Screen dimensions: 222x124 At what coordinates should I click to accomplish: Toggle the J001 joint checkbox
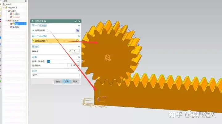11,24
